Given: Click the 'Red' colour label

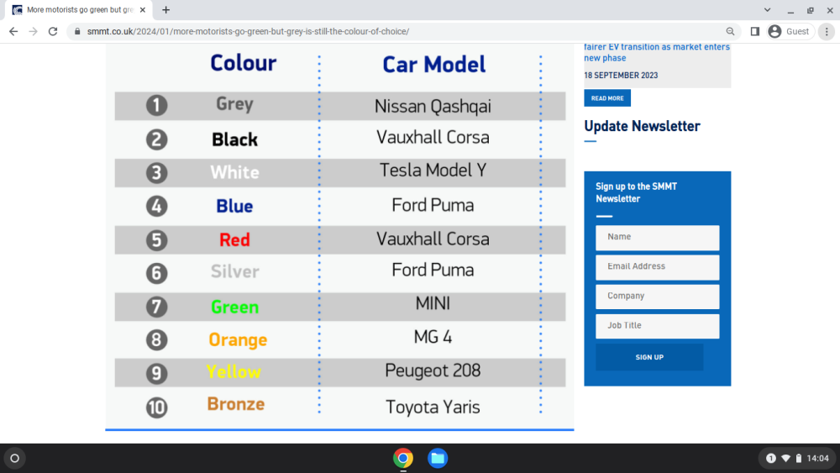Looking at the screenshot, I should (x=234, y=239).
